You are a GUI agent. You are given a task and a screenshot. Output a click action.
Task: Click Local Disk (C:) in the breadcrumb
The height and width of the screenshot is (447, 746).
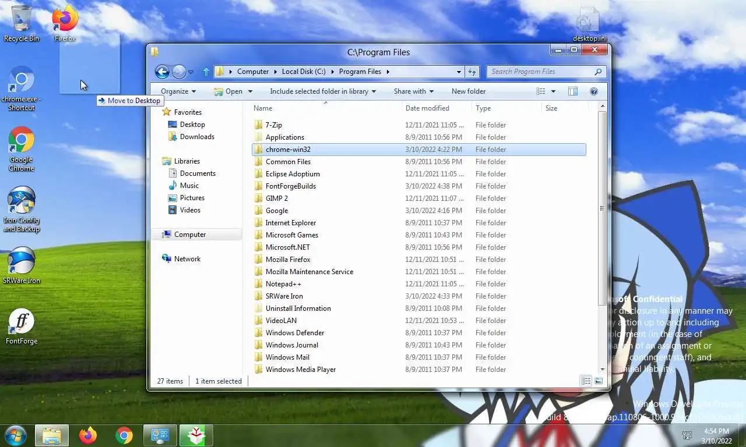(304, 72)
